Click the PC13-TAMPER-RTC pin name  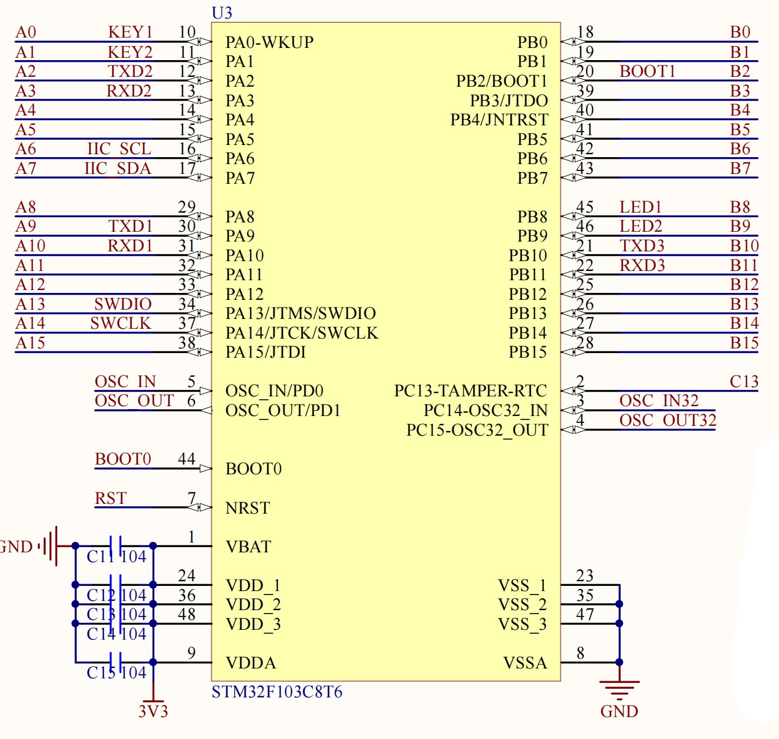tap(470, 391)
